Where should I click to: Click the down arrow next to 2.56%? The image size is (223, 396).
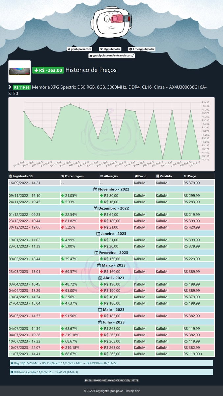point(63,297)
